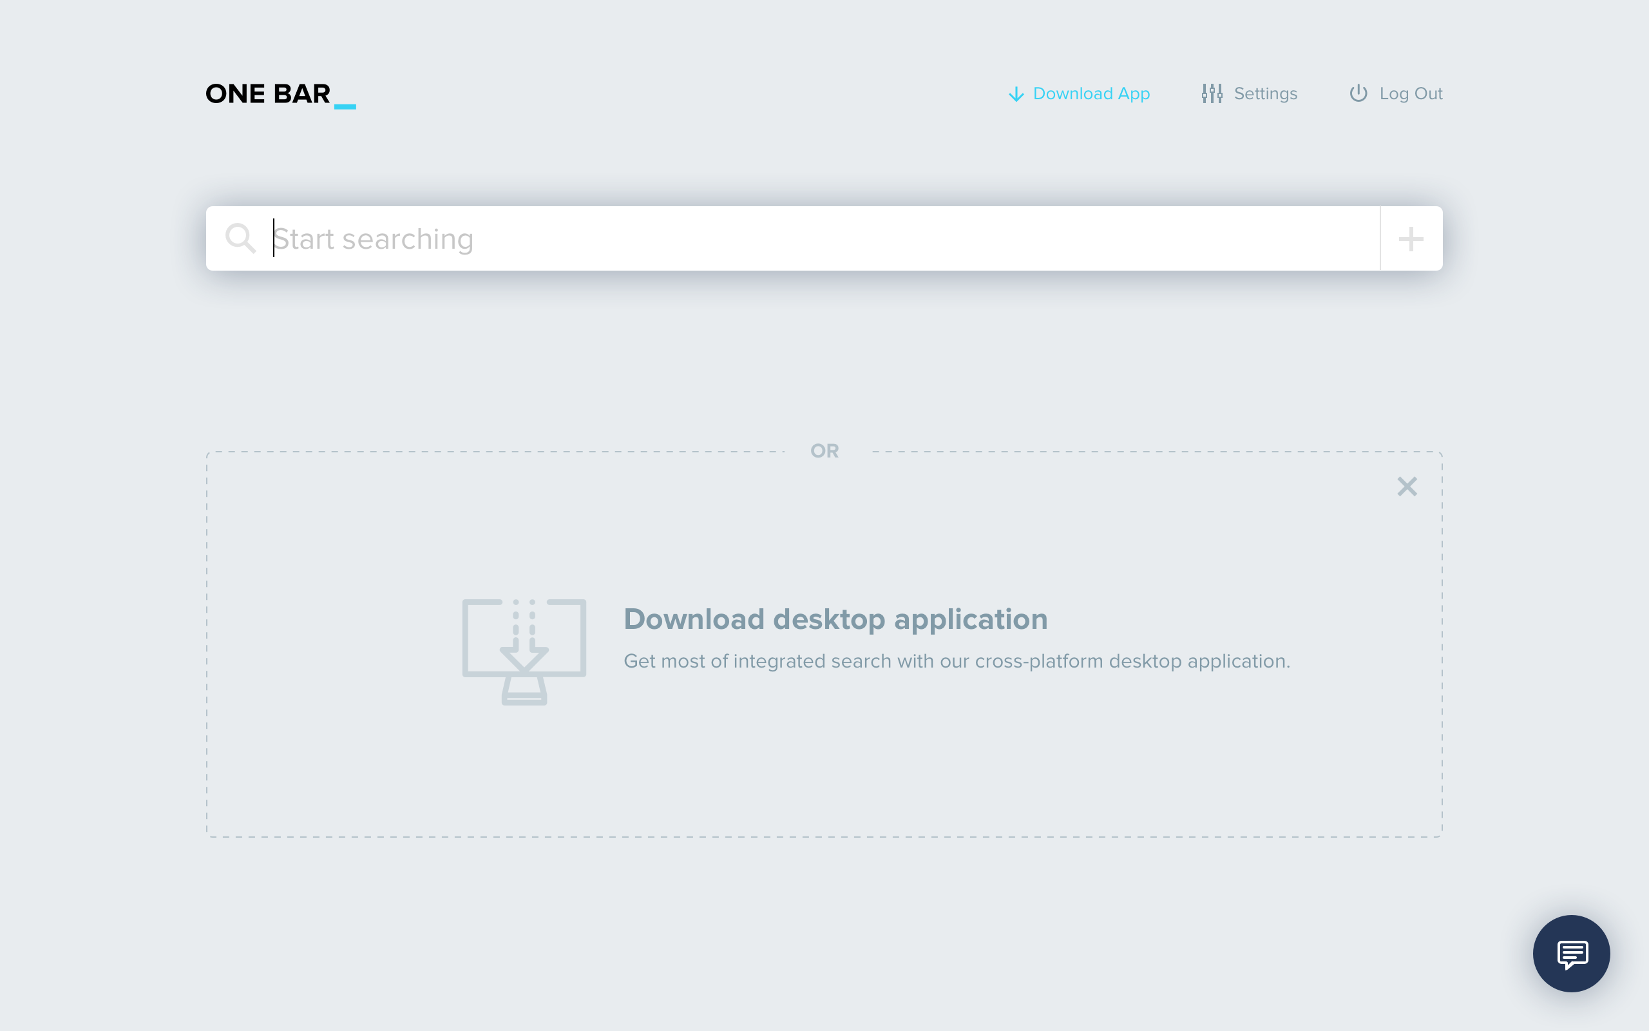Select the Log Out menu item
Screen dimensions: 1649x1031
(x=1411, y=93)
